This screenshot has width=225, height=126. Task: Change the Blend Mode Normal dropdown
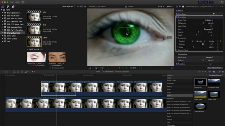210,57
